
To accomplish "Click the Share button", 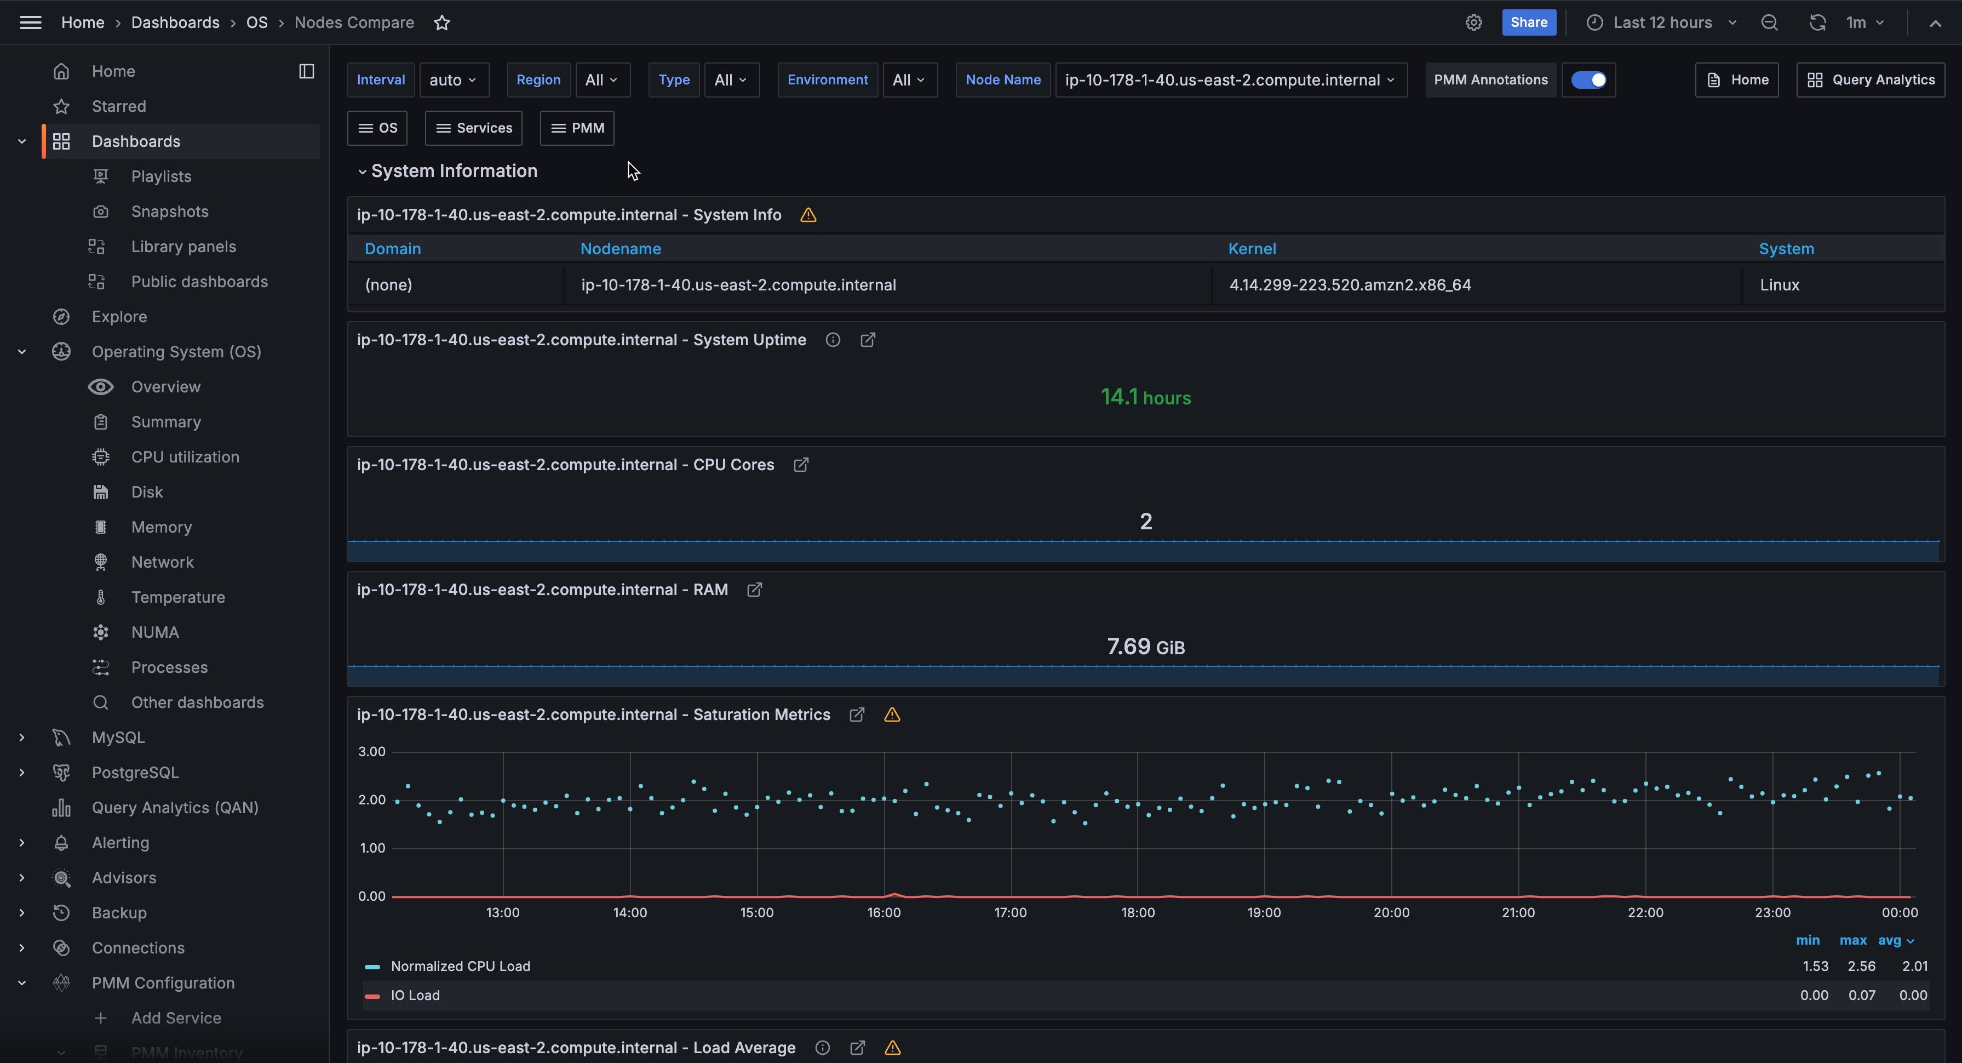I will pos(1528,23).
